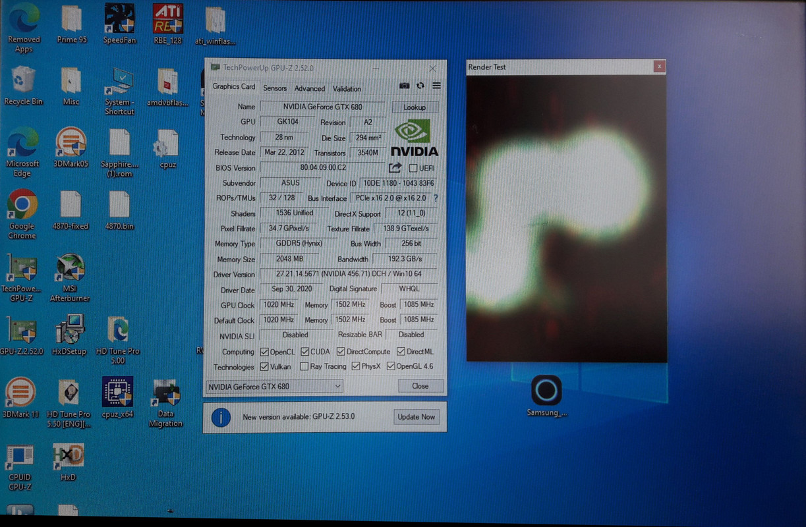The height and width of the screenshot is (527, 806).
Task: Close the Render Test window
Action: click(658, 67)
